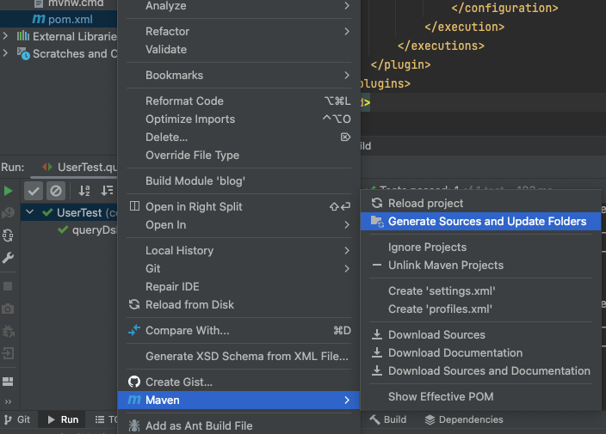Choose Create 'settings.xml'
The image size is (606, 434).
480,290
